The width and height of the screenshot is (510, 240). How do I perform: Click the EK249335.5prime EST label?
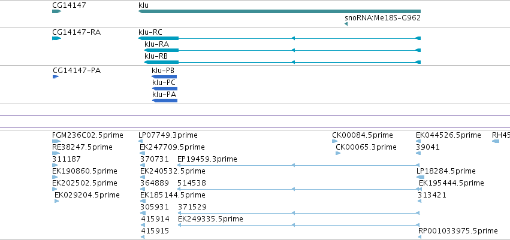coord(210,219)
